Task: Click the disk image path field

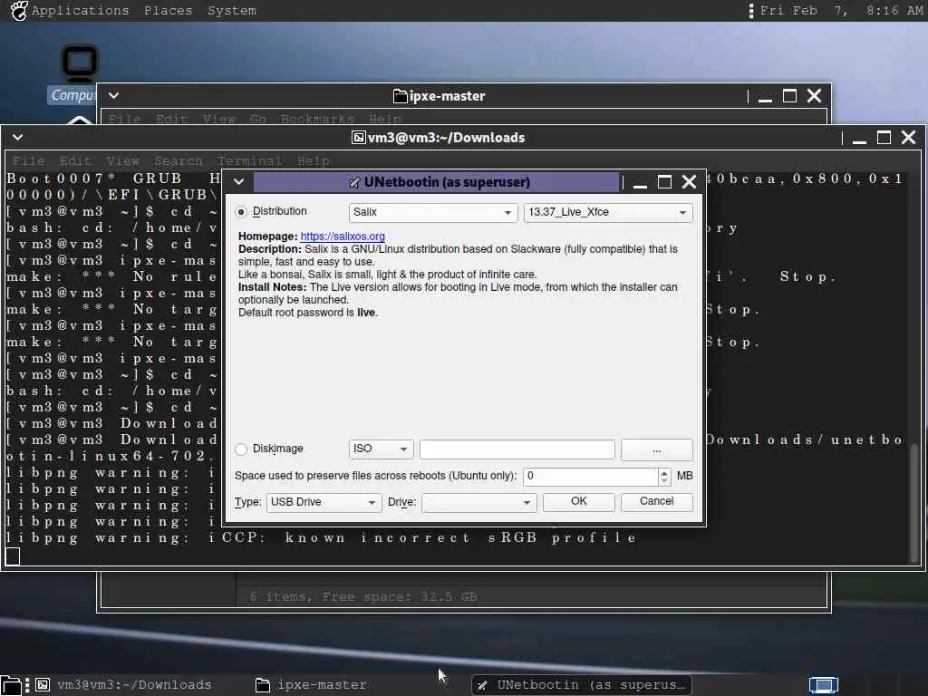Action: [x=517, y=449]
